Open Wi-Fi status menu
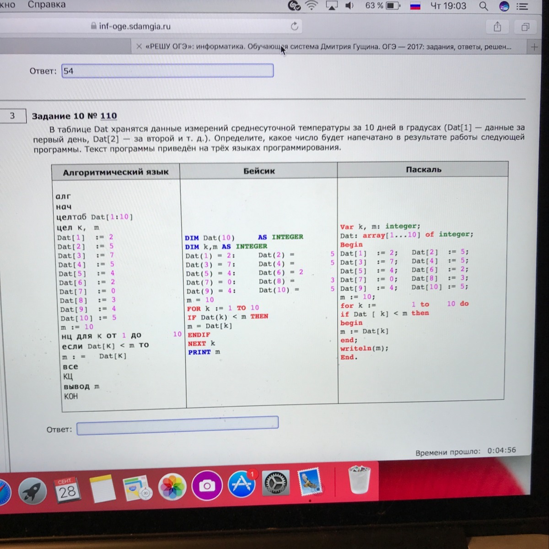This screenshot has width=549, height=549. click(312, 6)
